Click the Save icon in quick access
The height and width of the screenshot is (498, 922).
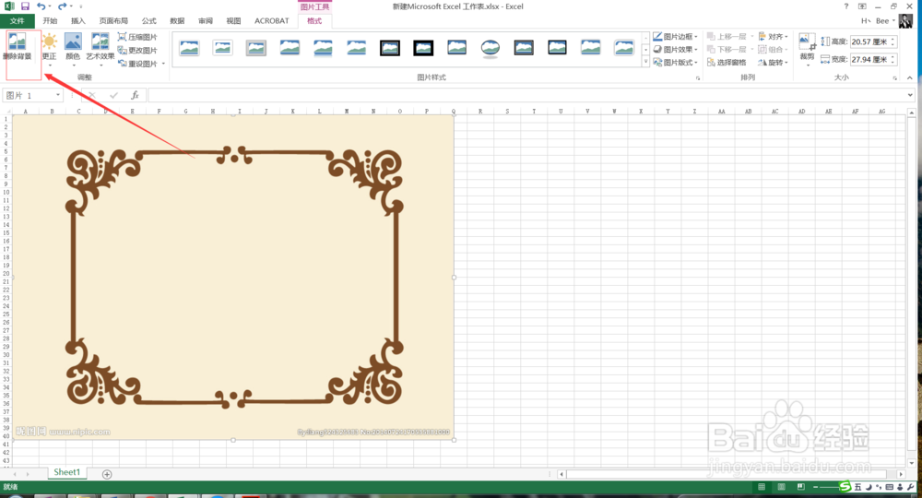tap(25, 6)
